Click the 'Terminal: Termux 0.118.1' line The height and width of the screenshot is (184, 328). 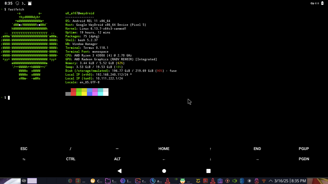(x=87, y=48)
